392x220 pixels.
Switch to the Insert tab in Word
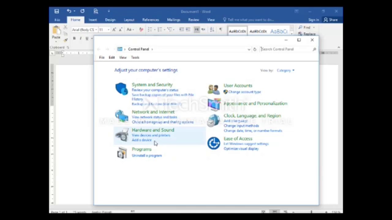(x=93, y=20)
